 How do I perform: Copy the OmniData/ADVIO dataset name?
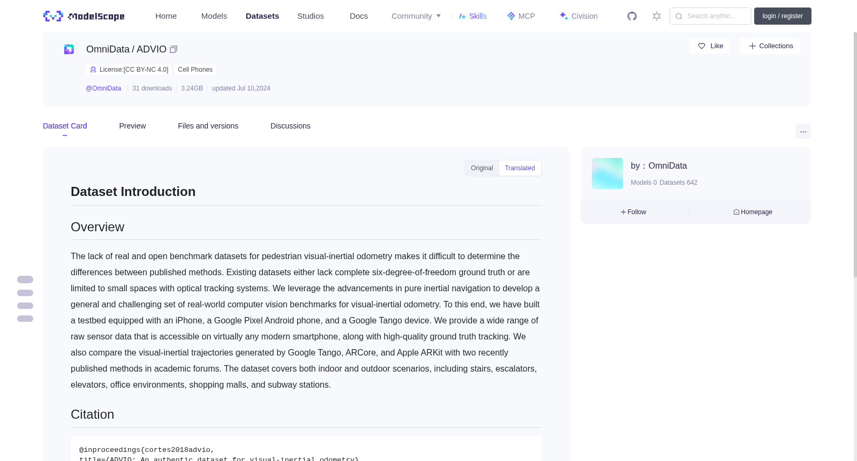pos(174,49)
